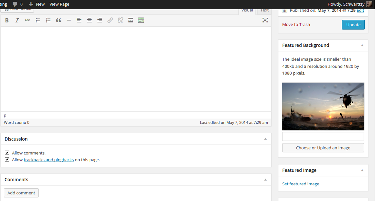This screenshot has height=201, width=375.
Task: Apply italic formatting to text
Action: 17,20
